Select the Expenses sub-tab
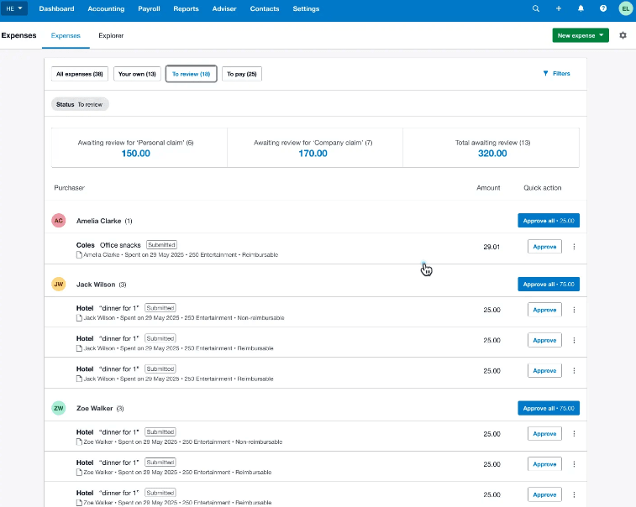This screenshot has width=636, height=507. [x=66, y=35]
